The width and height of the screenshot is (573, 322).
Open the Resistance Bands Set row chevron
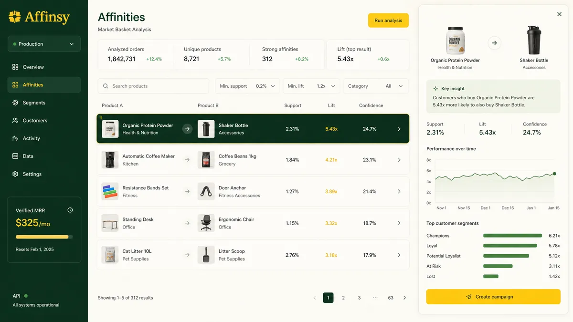399,191
